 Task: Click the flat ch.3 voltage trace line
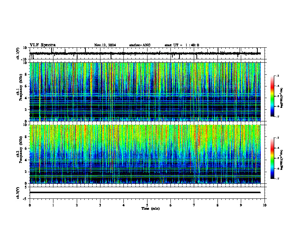[145, 192]
